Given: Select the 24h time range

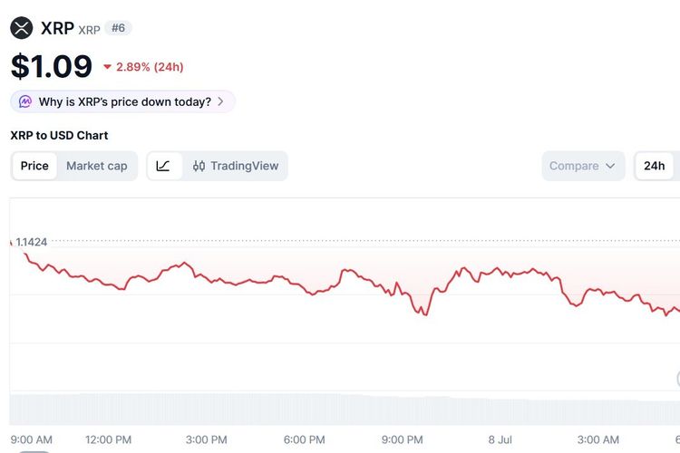Looking at the screenshot, I should (x=654, y=166).
